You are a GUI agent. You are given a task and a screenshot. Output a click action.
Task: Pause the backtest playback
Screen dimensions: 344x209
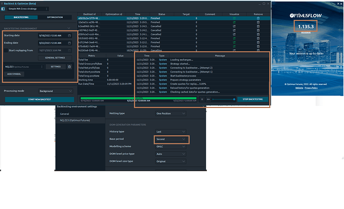[x=202, y=99]
